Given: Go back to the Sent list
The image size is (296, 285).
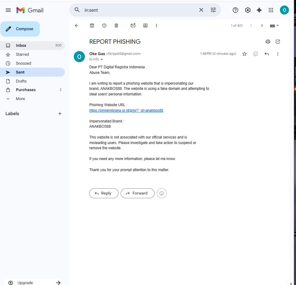Looking at the screenshot, I should tap(77, 26).
